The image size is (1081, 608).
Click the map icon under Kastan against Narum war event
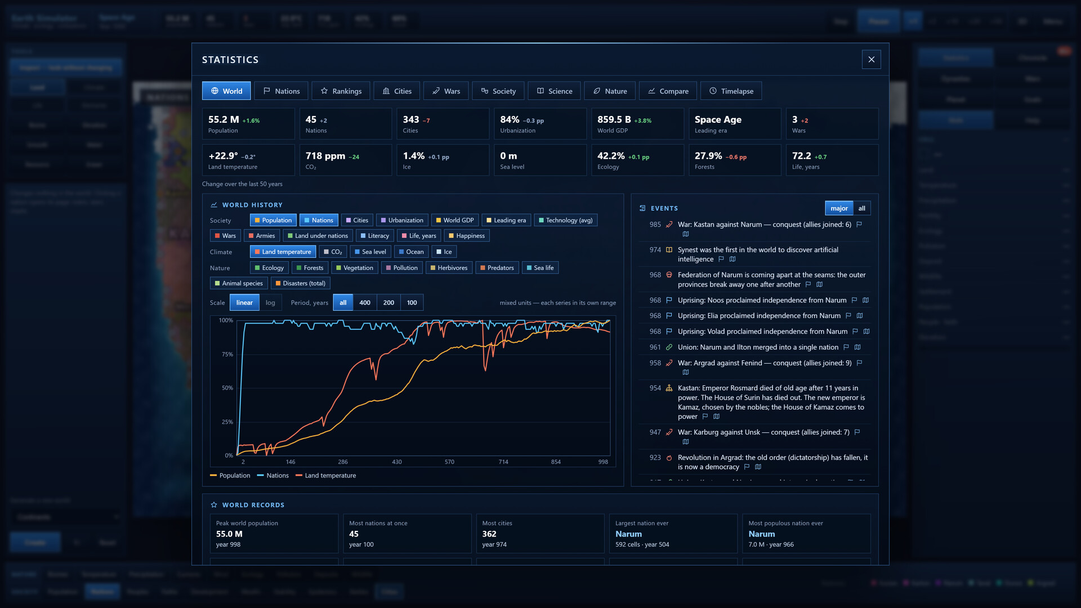[x=686, y=234]
